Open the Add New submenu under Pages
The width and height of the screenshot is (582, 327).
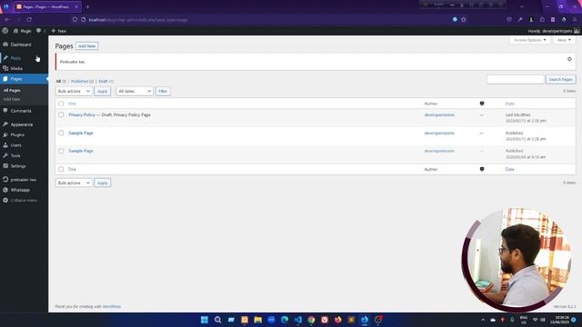12,99
